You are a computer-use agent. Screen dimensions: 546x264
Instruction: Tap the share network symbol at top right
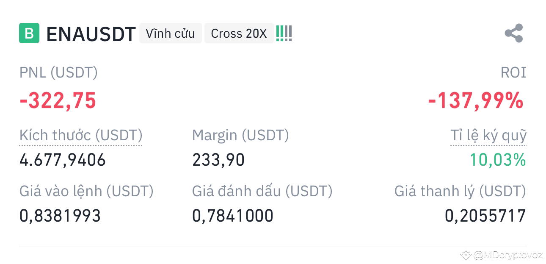[513, 33]
